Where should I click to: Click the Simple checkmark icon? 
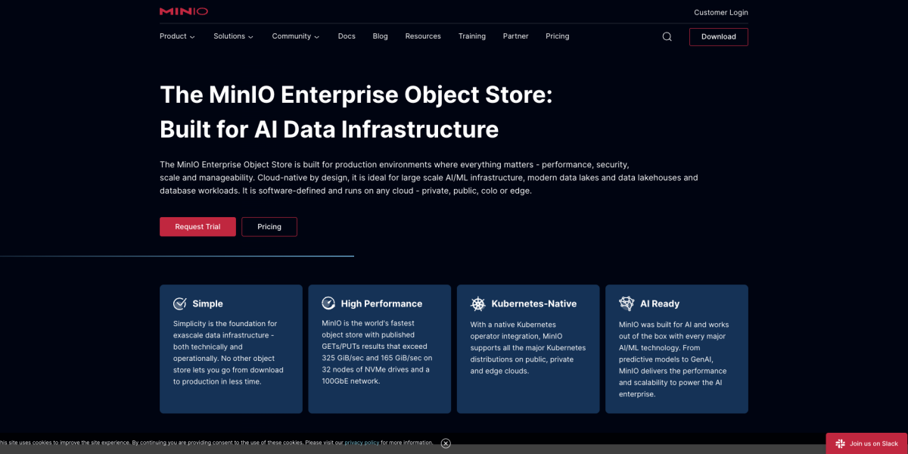click(x=179, y=303)
